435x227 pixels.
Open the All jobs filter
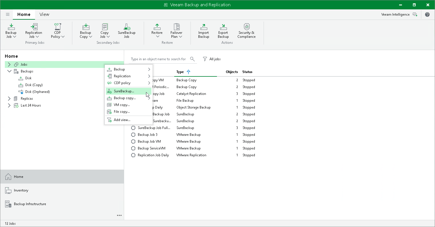(x=212, y=59)
